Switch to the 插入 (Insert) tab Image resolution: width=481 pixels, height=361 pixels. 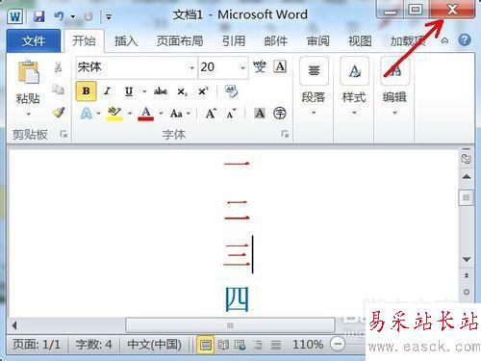pyautogui.click(x=126, y=40)
